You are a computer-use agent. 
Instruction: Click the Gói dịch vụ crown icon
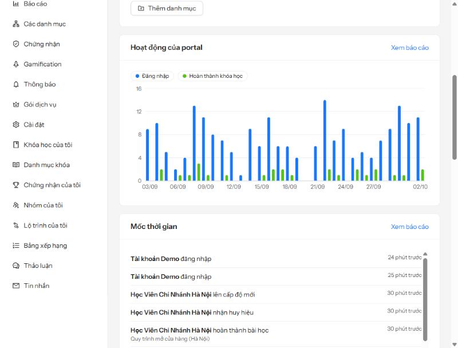click(16, 105)
